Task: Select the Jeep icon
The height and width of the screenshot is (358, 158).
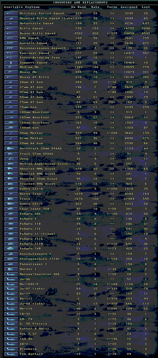Action: [x=11, y=159]
